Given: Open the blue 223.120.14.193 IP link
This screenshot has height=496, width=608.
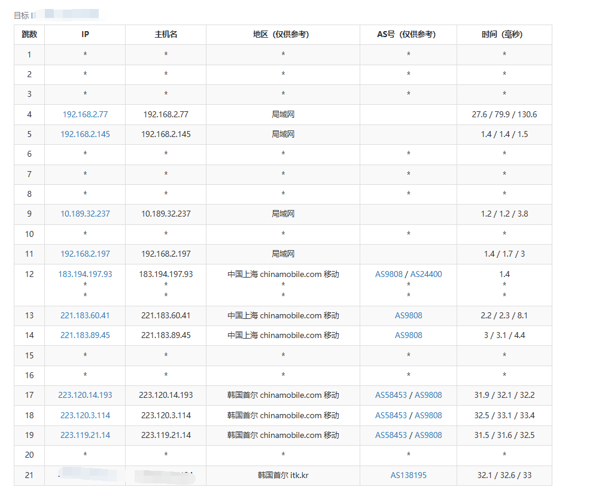Looking at the screenshot, I should pos(85,395).
